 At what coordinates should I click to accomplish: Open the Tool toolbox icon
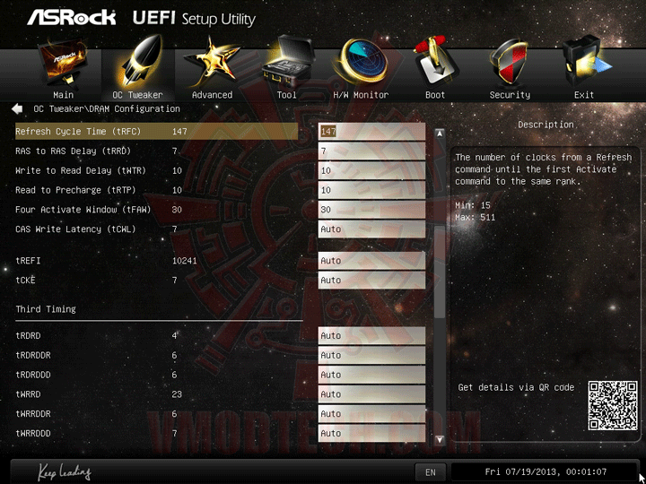pos(288,62)
